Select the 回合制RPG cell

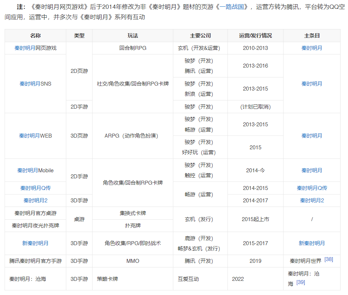[133, 48]
